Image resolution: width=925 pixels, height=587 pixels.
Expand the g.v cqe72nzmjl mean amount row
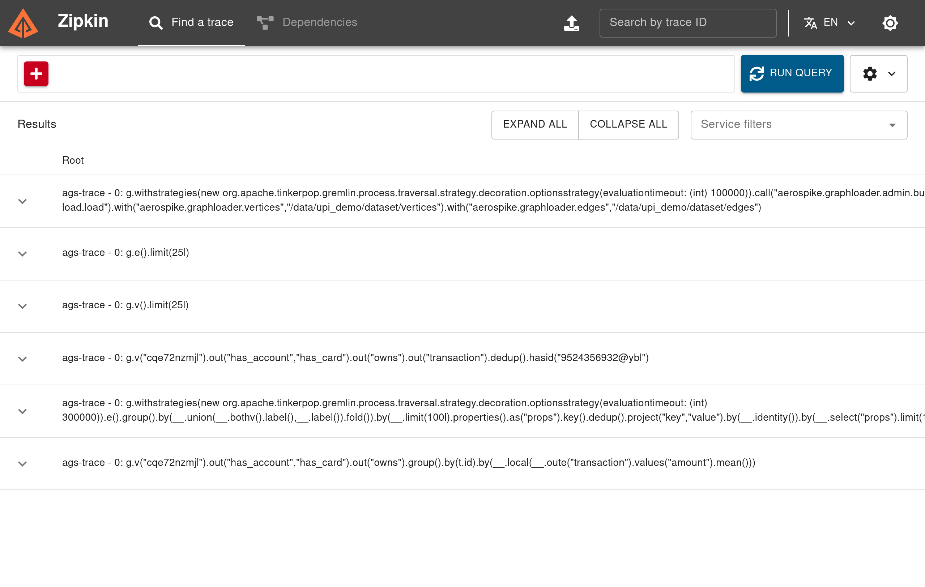point(22,463)
